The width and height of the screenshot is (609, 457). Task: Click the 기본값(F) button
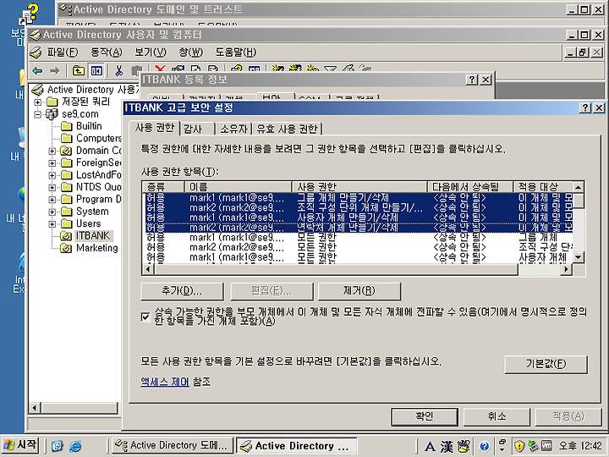(x=546, y=364)
